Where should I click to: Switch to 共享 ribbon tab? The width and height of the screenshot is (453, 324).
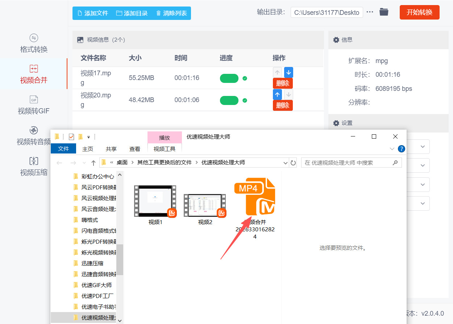[111, 149]
